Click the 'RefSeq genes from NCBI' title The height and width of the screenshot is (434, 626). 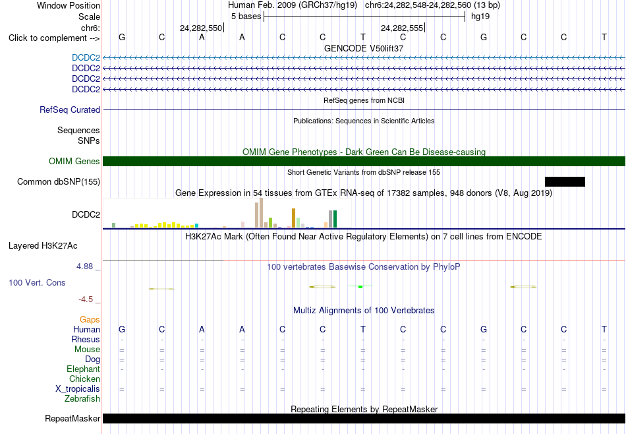[364, 100]
